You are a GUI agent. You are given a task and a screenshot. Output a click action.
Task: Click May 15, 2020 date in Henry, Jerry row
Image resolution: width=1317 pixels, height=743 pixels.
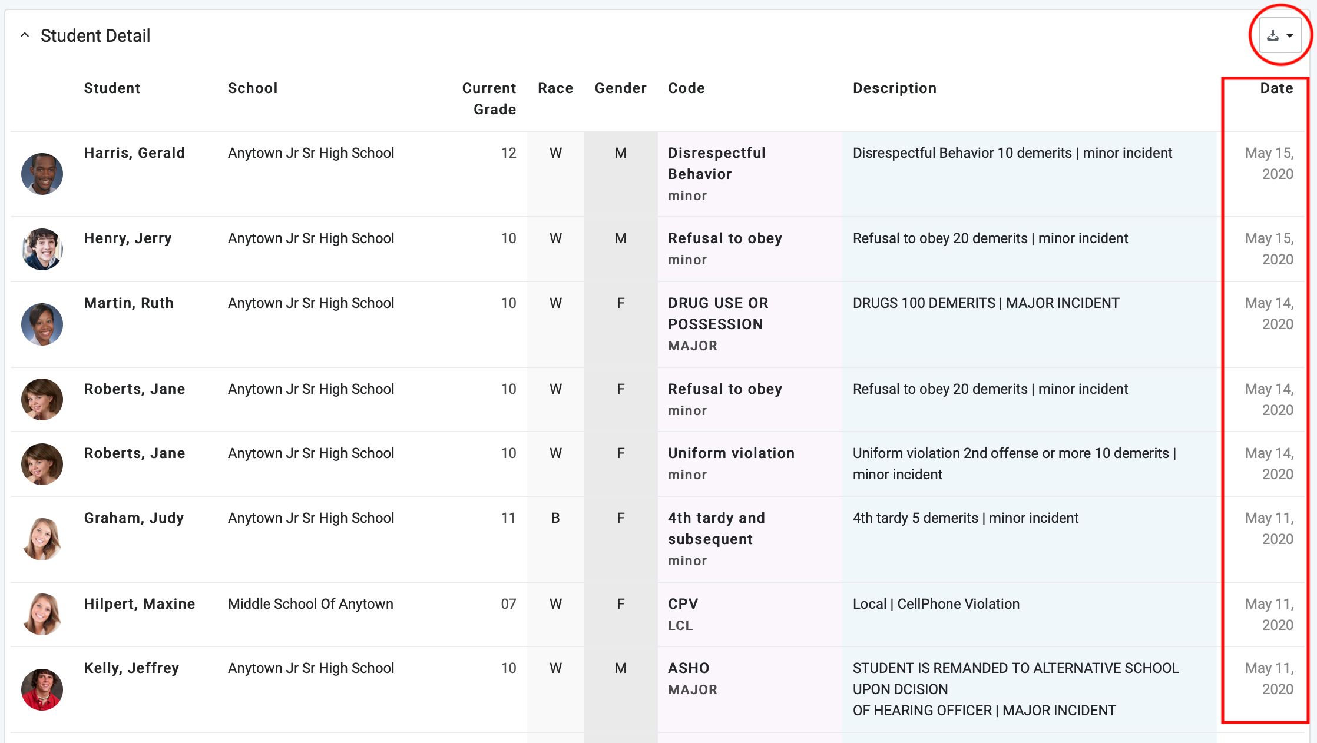pyautogui.click(x=1269, y=249)
